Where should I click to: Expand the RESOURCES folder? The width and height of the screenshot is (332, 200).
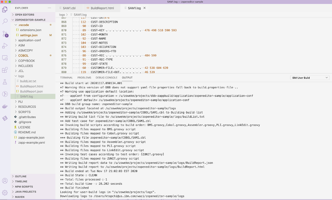pyautogui.click(x=33, y=107)
